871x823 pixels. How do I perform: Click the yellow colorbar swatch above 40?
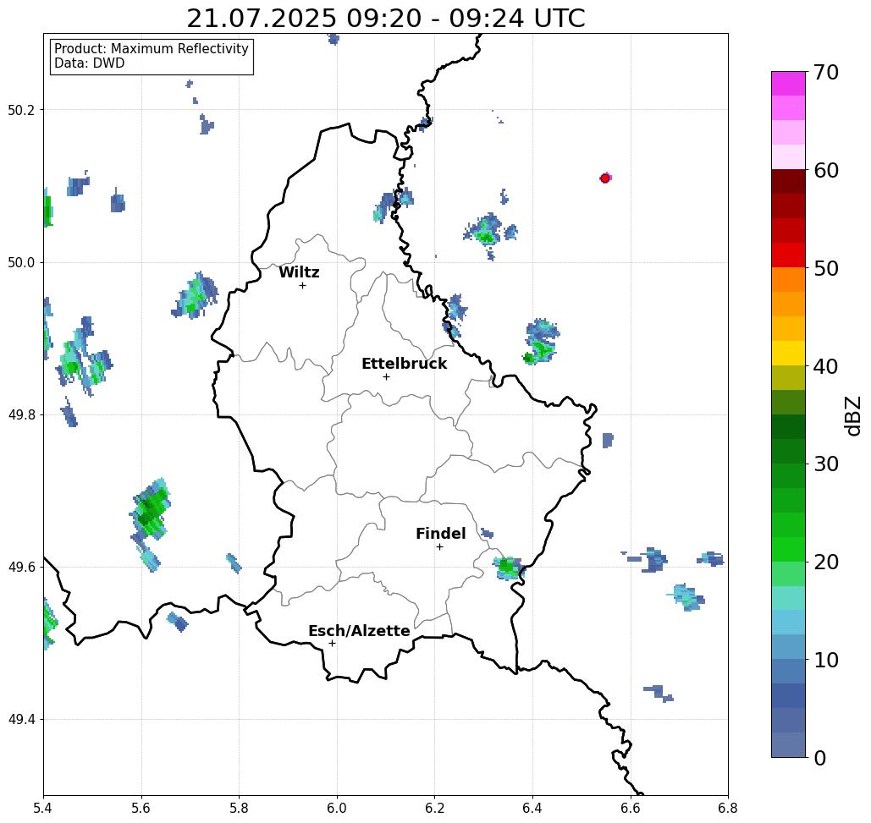pos(788,353)
